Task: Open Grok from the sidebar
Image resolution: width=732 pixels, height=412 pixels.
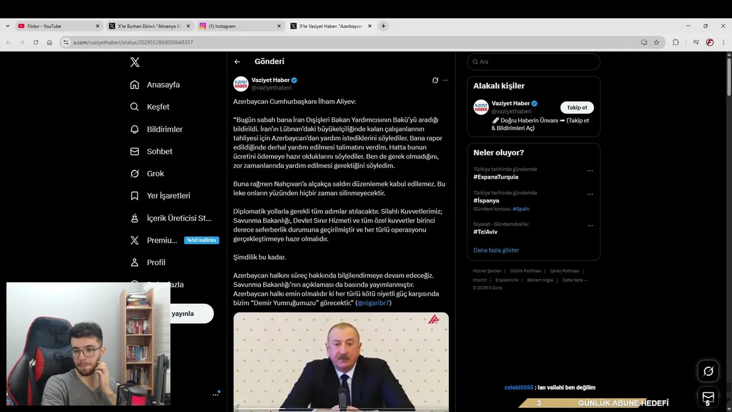Action: (x=147, y=173)
